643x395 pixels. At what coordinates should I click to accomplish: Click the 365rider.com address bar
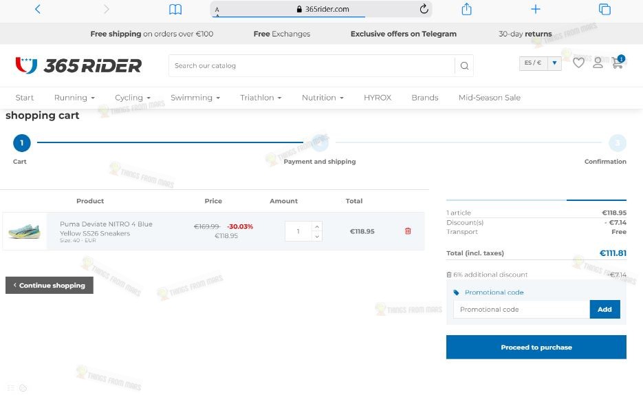click(321, 9)
